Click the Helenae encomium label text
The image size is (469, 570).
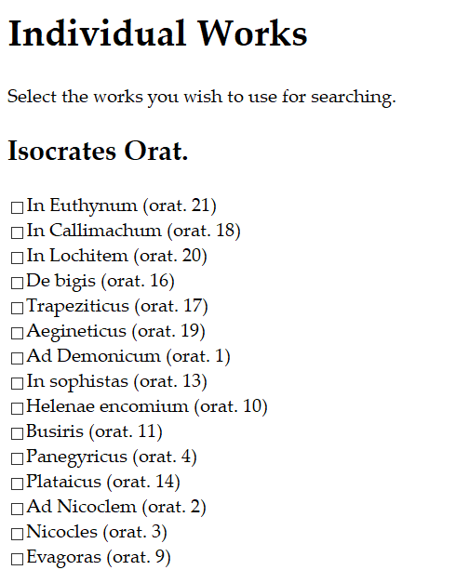coord(107,406)
